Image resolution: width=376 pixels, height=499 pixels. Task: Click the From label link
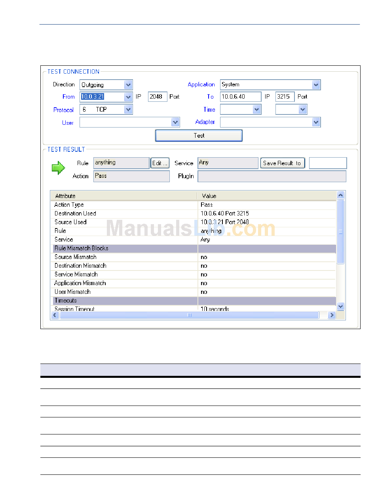[x=68, y=97]
